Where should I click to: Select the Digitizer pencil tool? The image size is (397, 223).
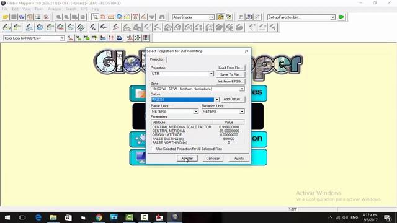(143, 17)
